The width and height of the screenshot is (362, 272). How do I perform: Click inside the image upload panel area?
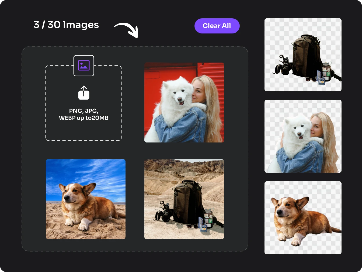pos(135,148)
